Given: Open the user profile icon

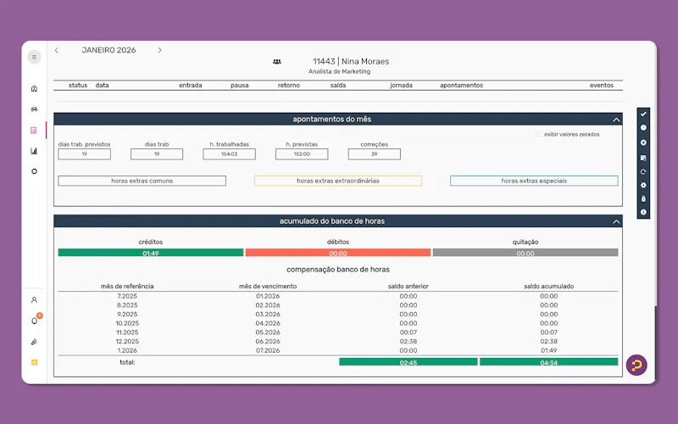Looking at the screenshot, I should click(34, 300).
